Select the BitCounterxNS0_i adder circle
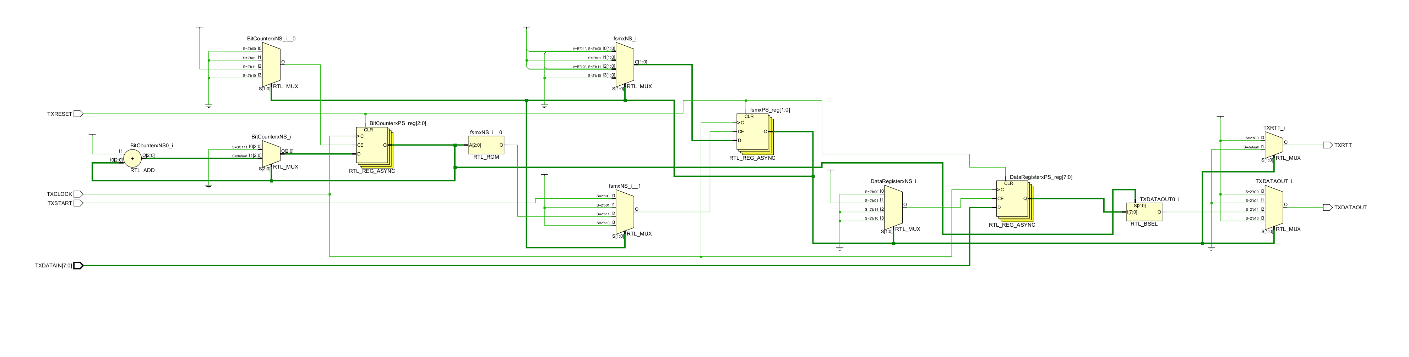This screenshot has width=1409, height=357. (x=132, y=159)
